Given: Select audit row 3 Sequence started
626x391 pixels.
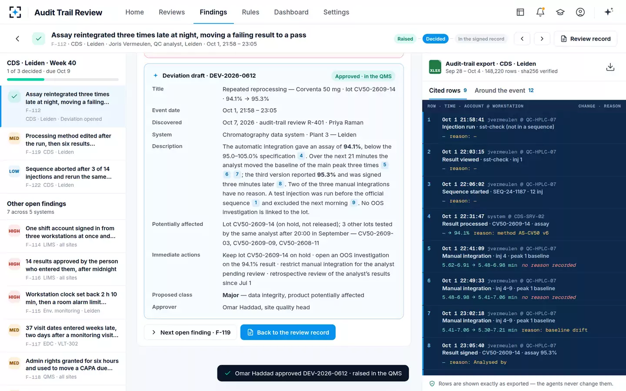Looking at the screenshot, I should tap(524, 192).
